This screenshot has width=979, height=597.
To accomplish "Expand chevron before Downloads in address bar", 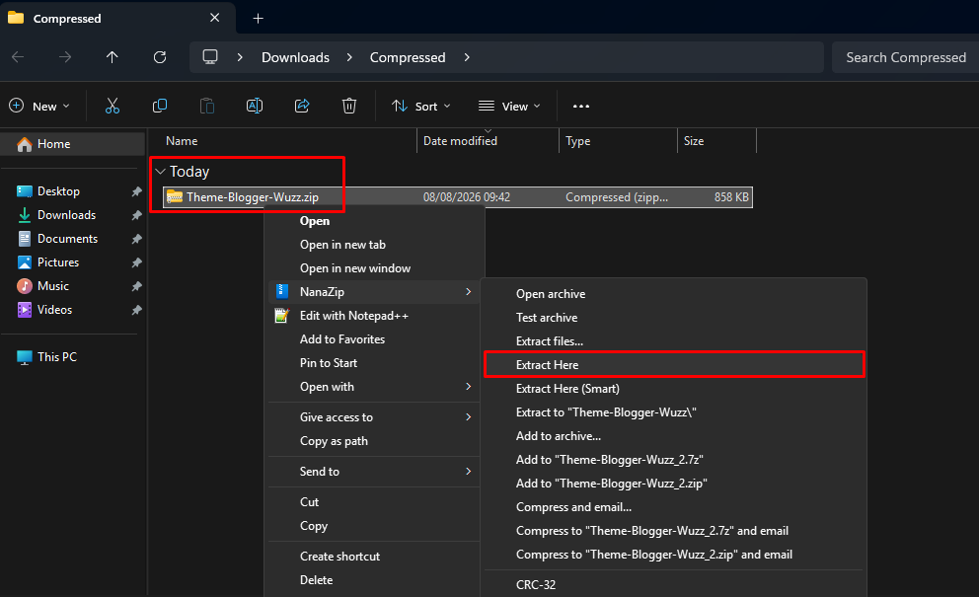I will tap(240, 57).
